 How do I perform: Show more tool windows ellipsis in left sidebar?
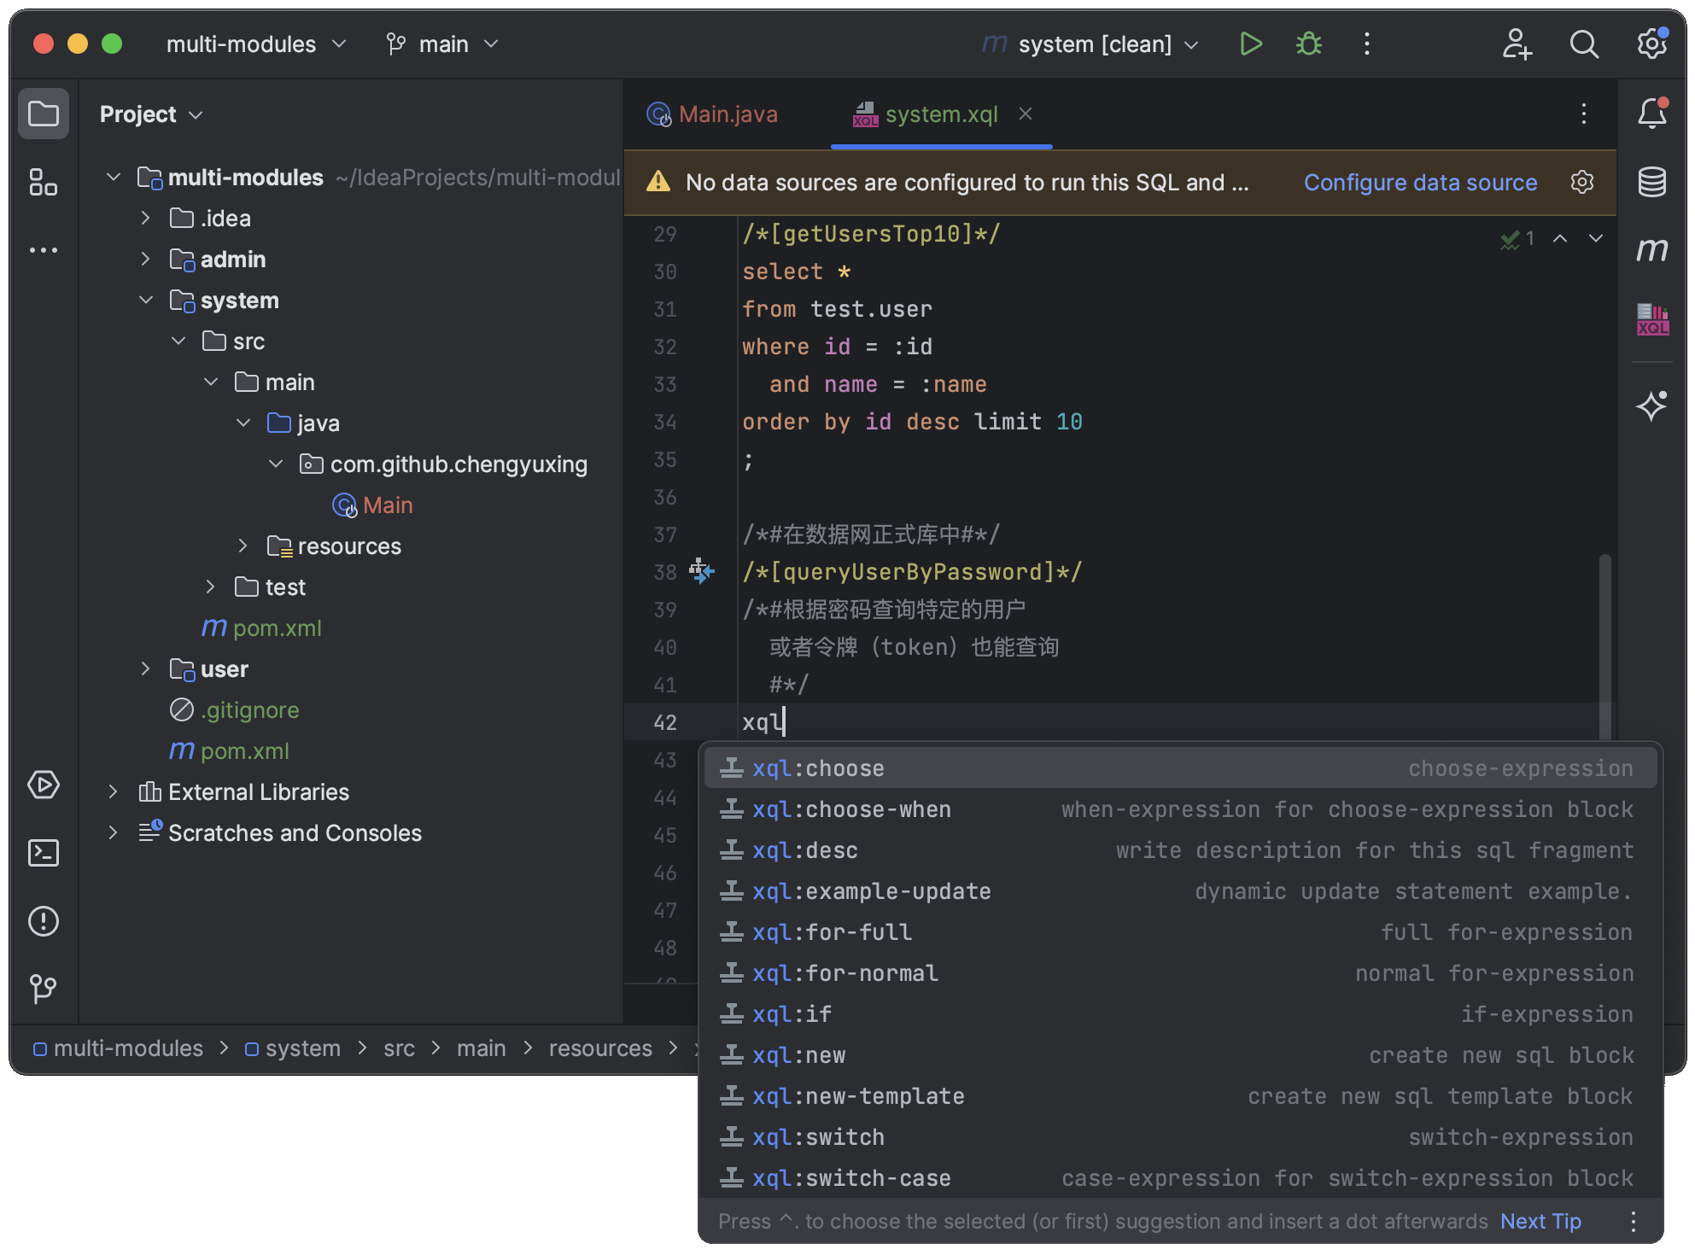pos(44,250)
